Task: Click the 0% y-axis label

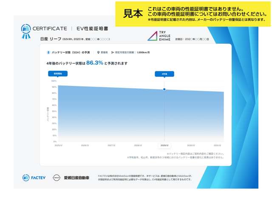Action: 55,142
